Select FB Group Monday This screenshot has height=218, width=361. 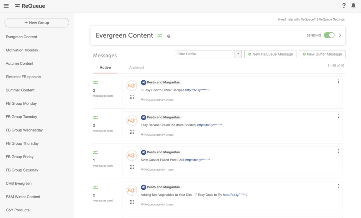(21, 103)
